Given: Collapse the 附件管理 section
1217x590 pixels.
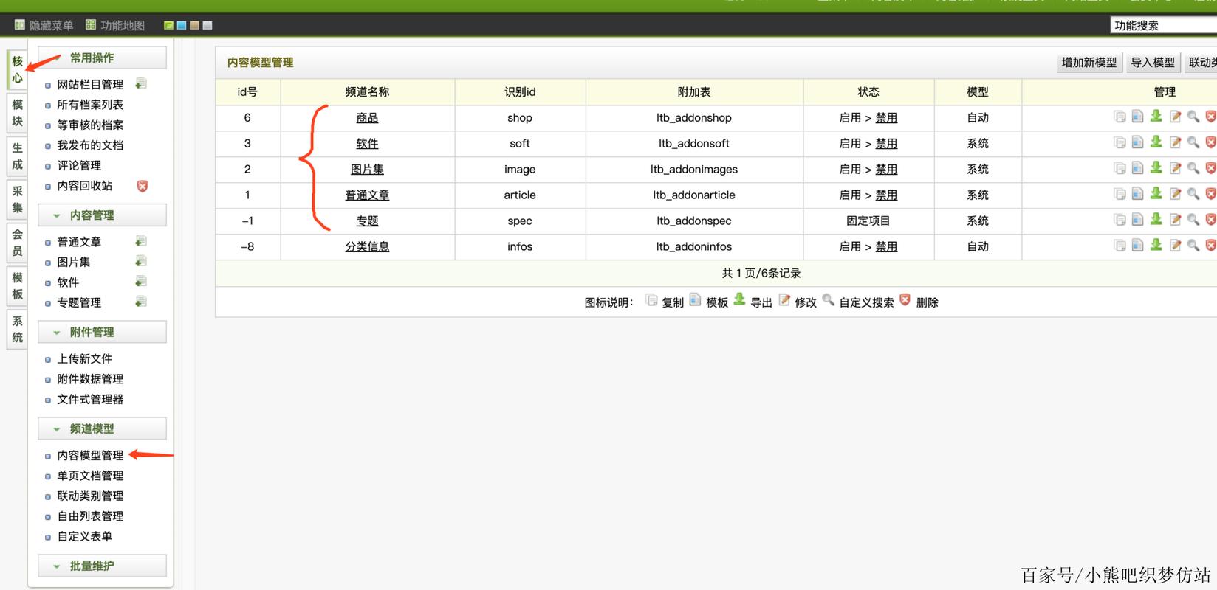Looking at the screenshot, I should coord(102,333).
